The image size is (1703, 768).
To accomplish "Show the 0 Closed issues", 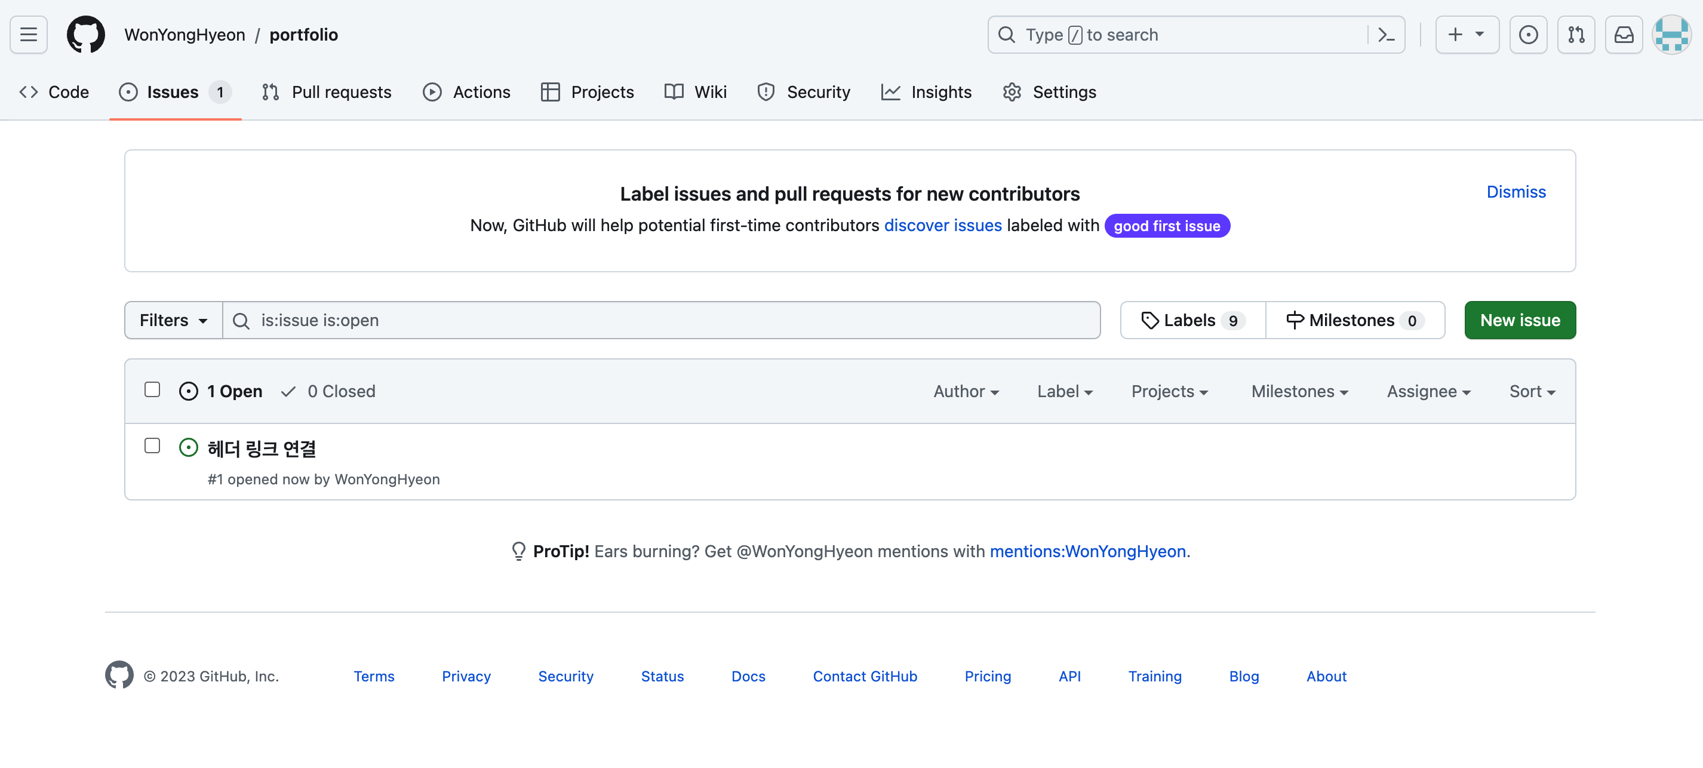I will pyautogui.click(x=328, y=391).
